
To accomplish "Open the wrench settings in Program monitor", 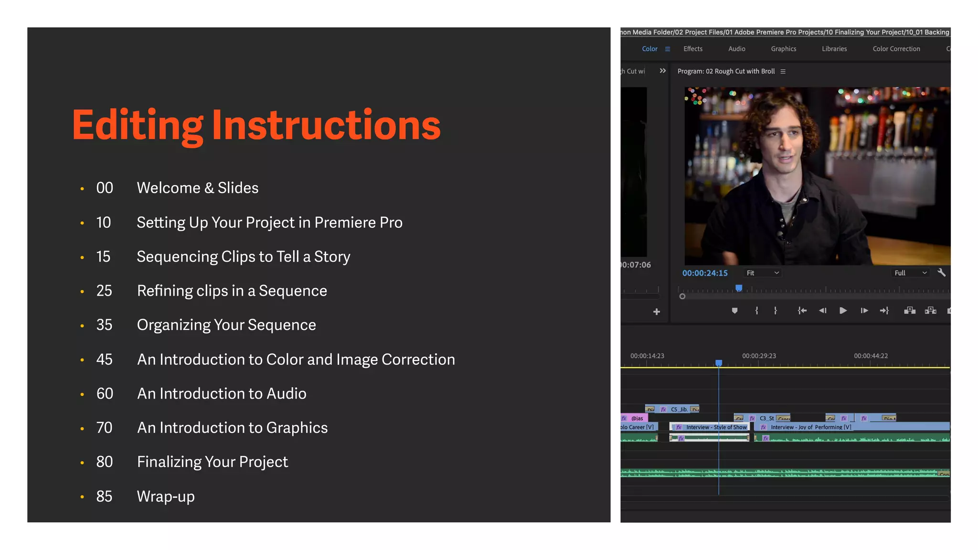I will tap(941, 273).
